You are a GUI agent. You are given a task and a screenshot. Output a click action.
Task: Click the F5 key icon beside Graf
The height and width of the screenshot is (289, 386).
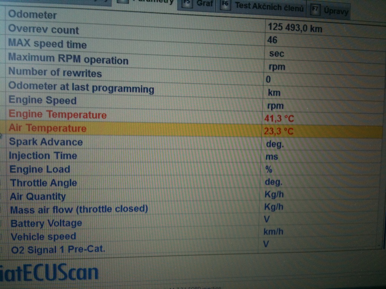pos(187,3)
